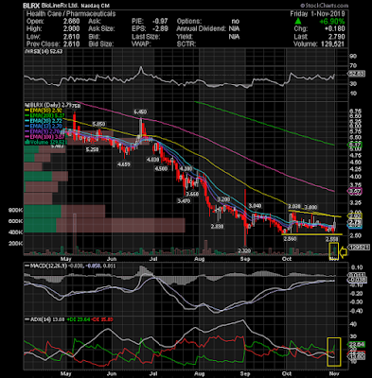Click the +6.90% percent change
372x378 pixels.
(331, 22)
